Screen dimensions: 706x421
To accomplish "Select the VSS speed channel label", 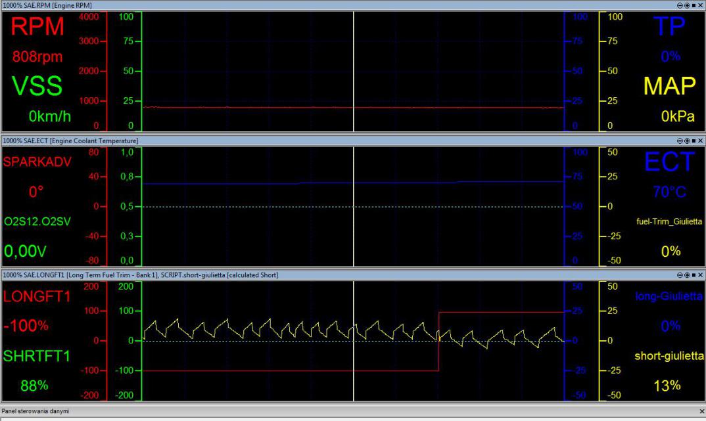I will (37, 87).
